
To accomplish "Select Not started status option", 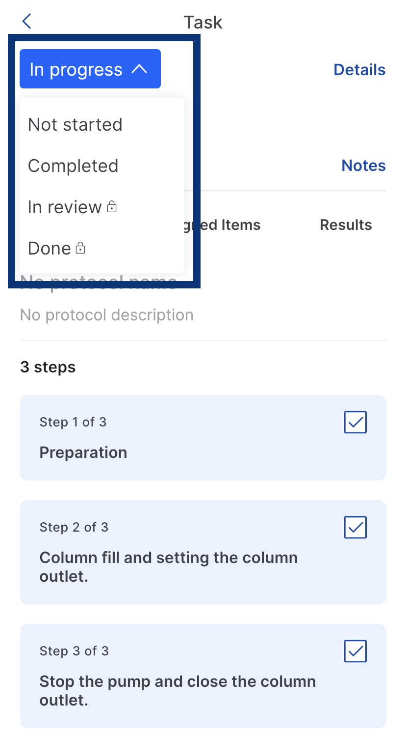I will point(75,125).
